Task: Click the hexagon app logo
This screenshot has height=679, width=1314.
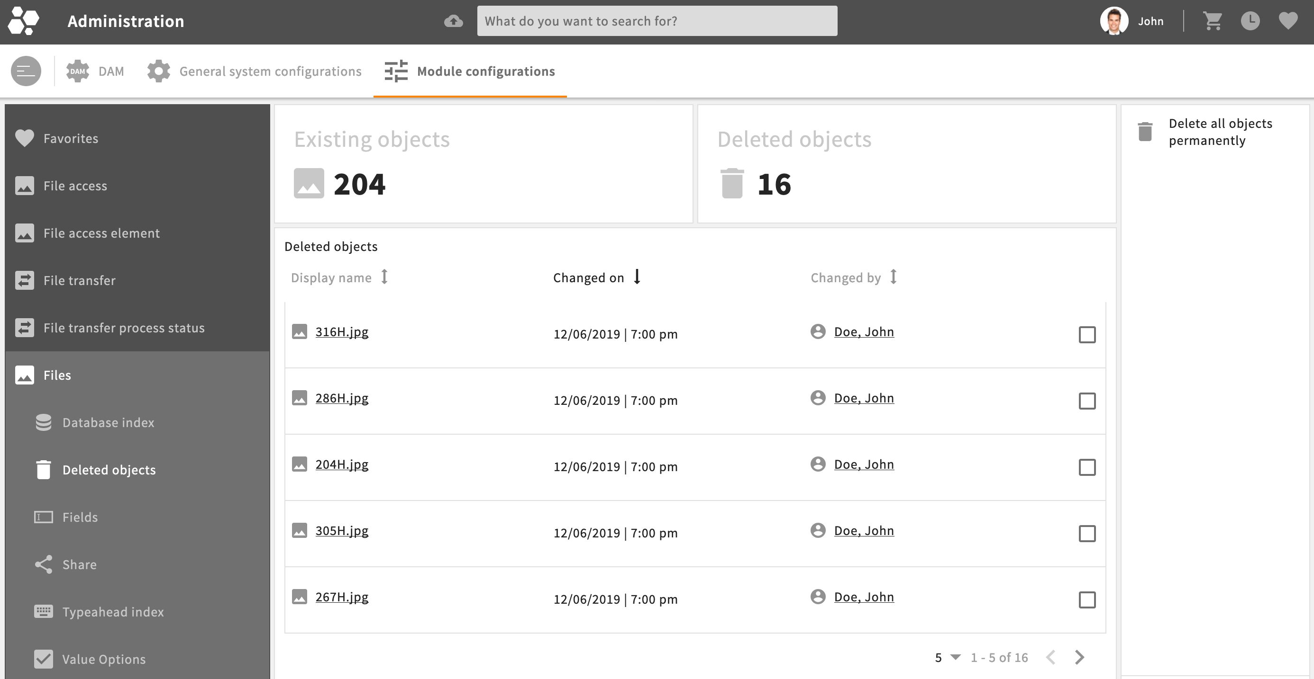Action: (24, 21)
